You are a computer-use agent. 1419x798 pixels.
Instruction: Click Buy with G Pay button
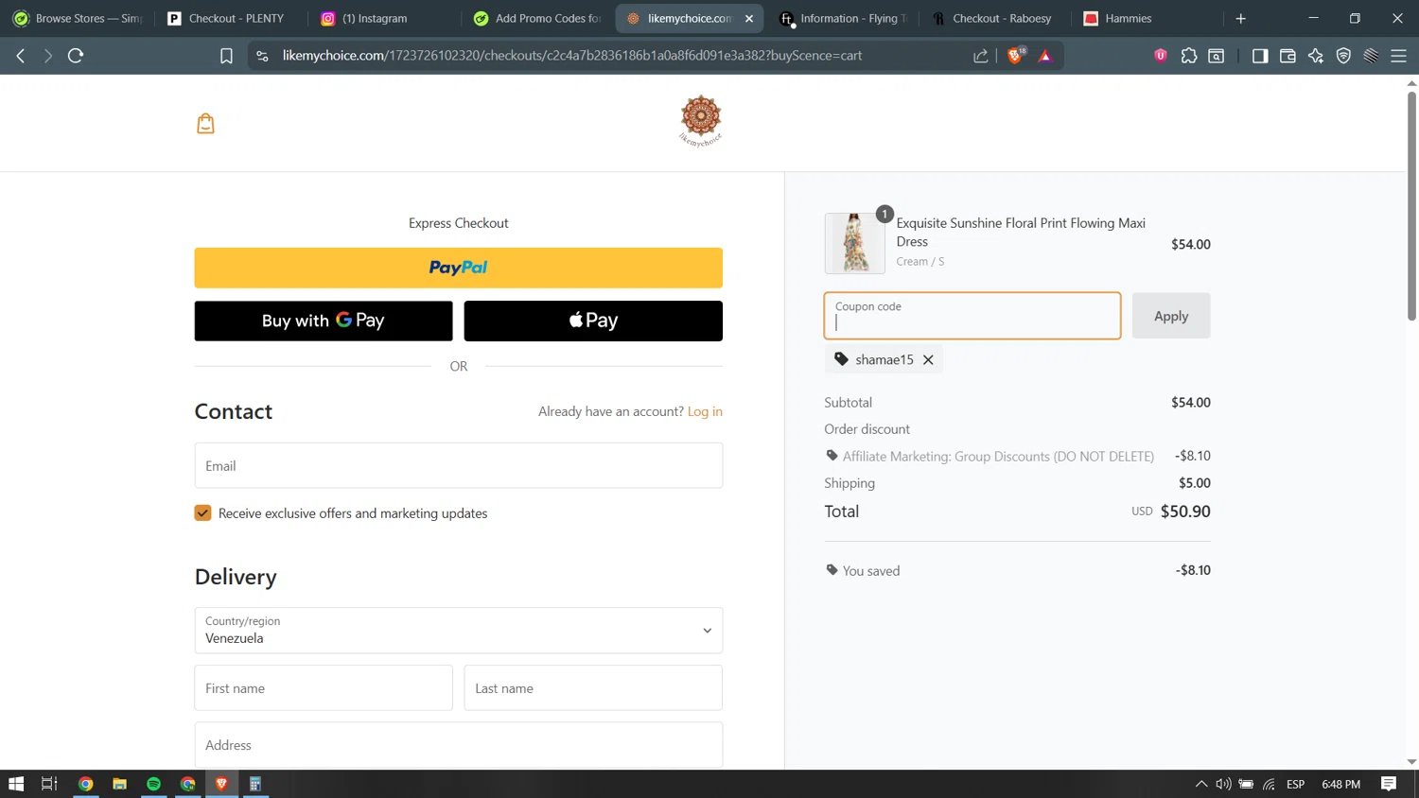coord(324,321)
